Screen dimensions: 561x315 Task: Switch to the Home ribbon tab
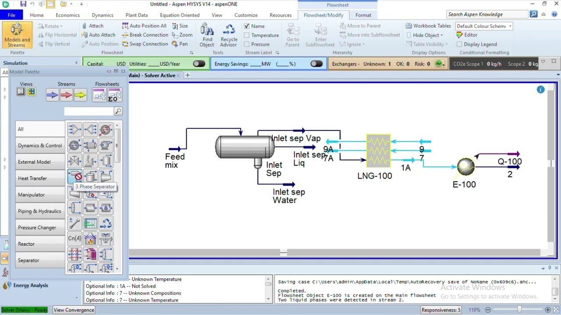pyautogui.click(x=37, y=15)
